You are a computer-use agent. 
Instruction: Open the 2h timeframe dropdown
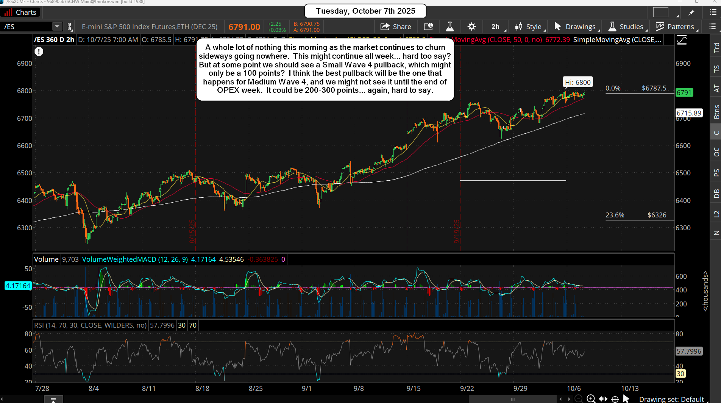498,27
